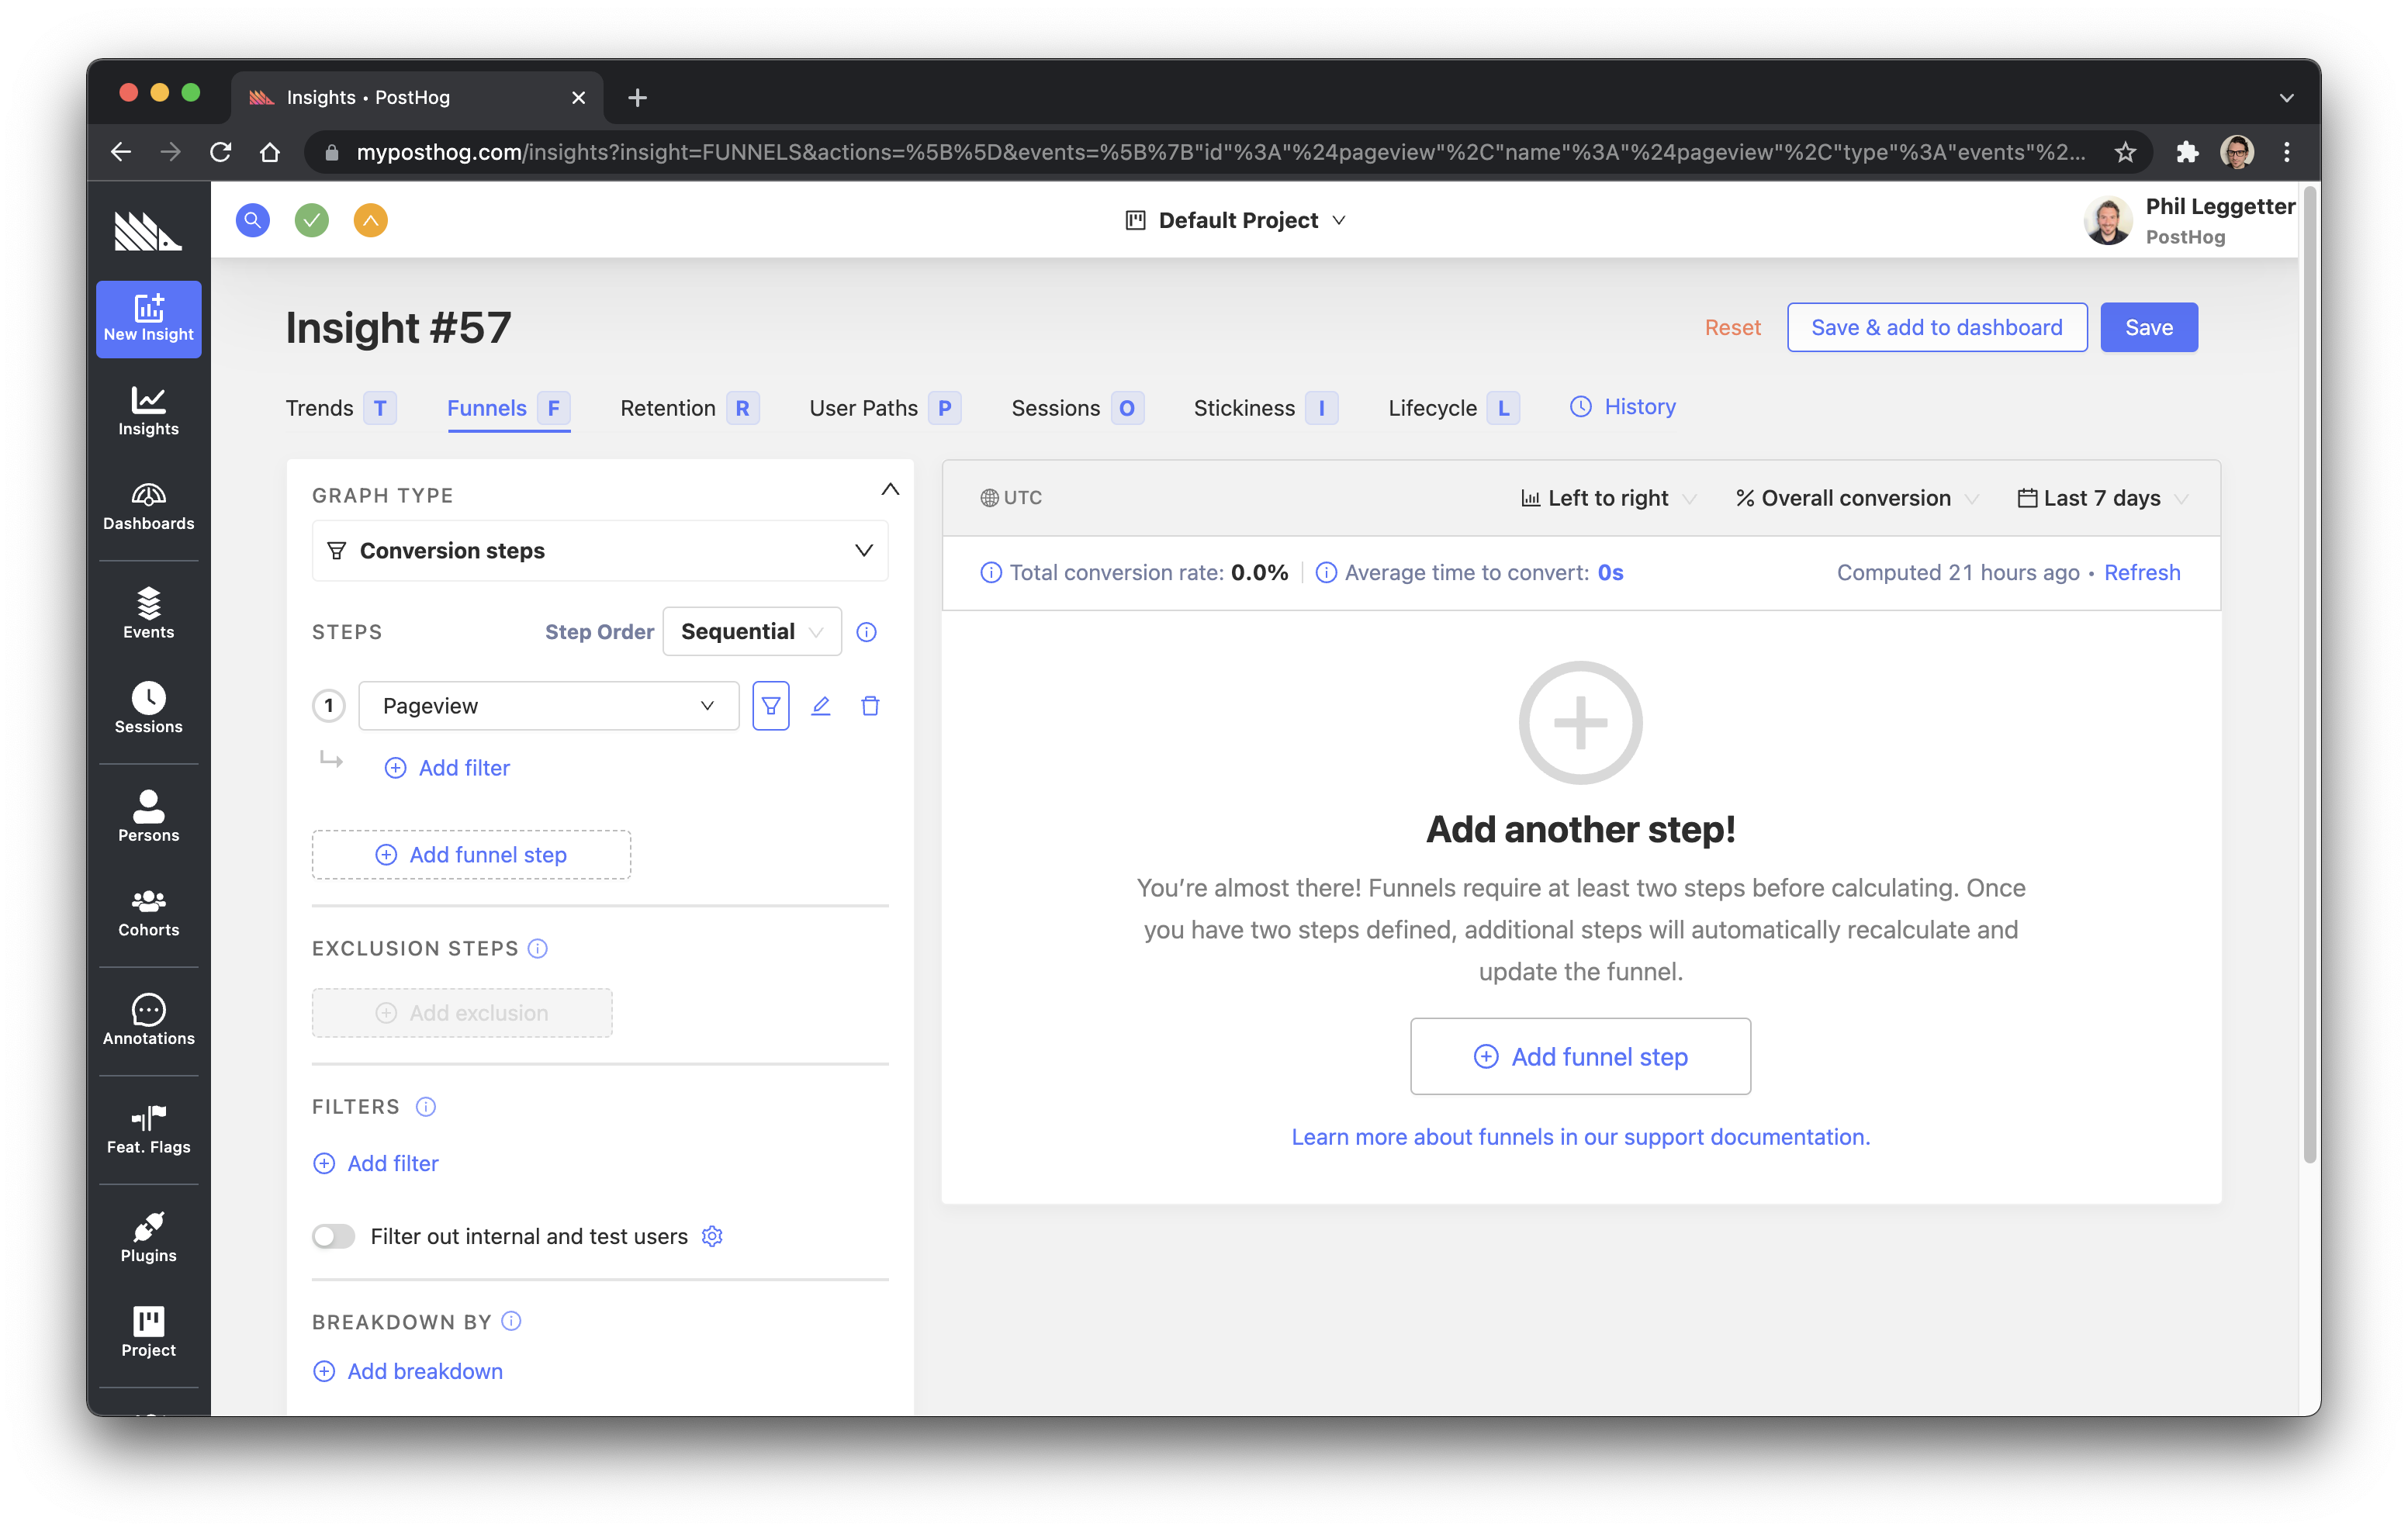Viewport: 2408px width, 1531px height.
Task: Open Cohorts in sidebar
Action: click(x=148, y=912)
